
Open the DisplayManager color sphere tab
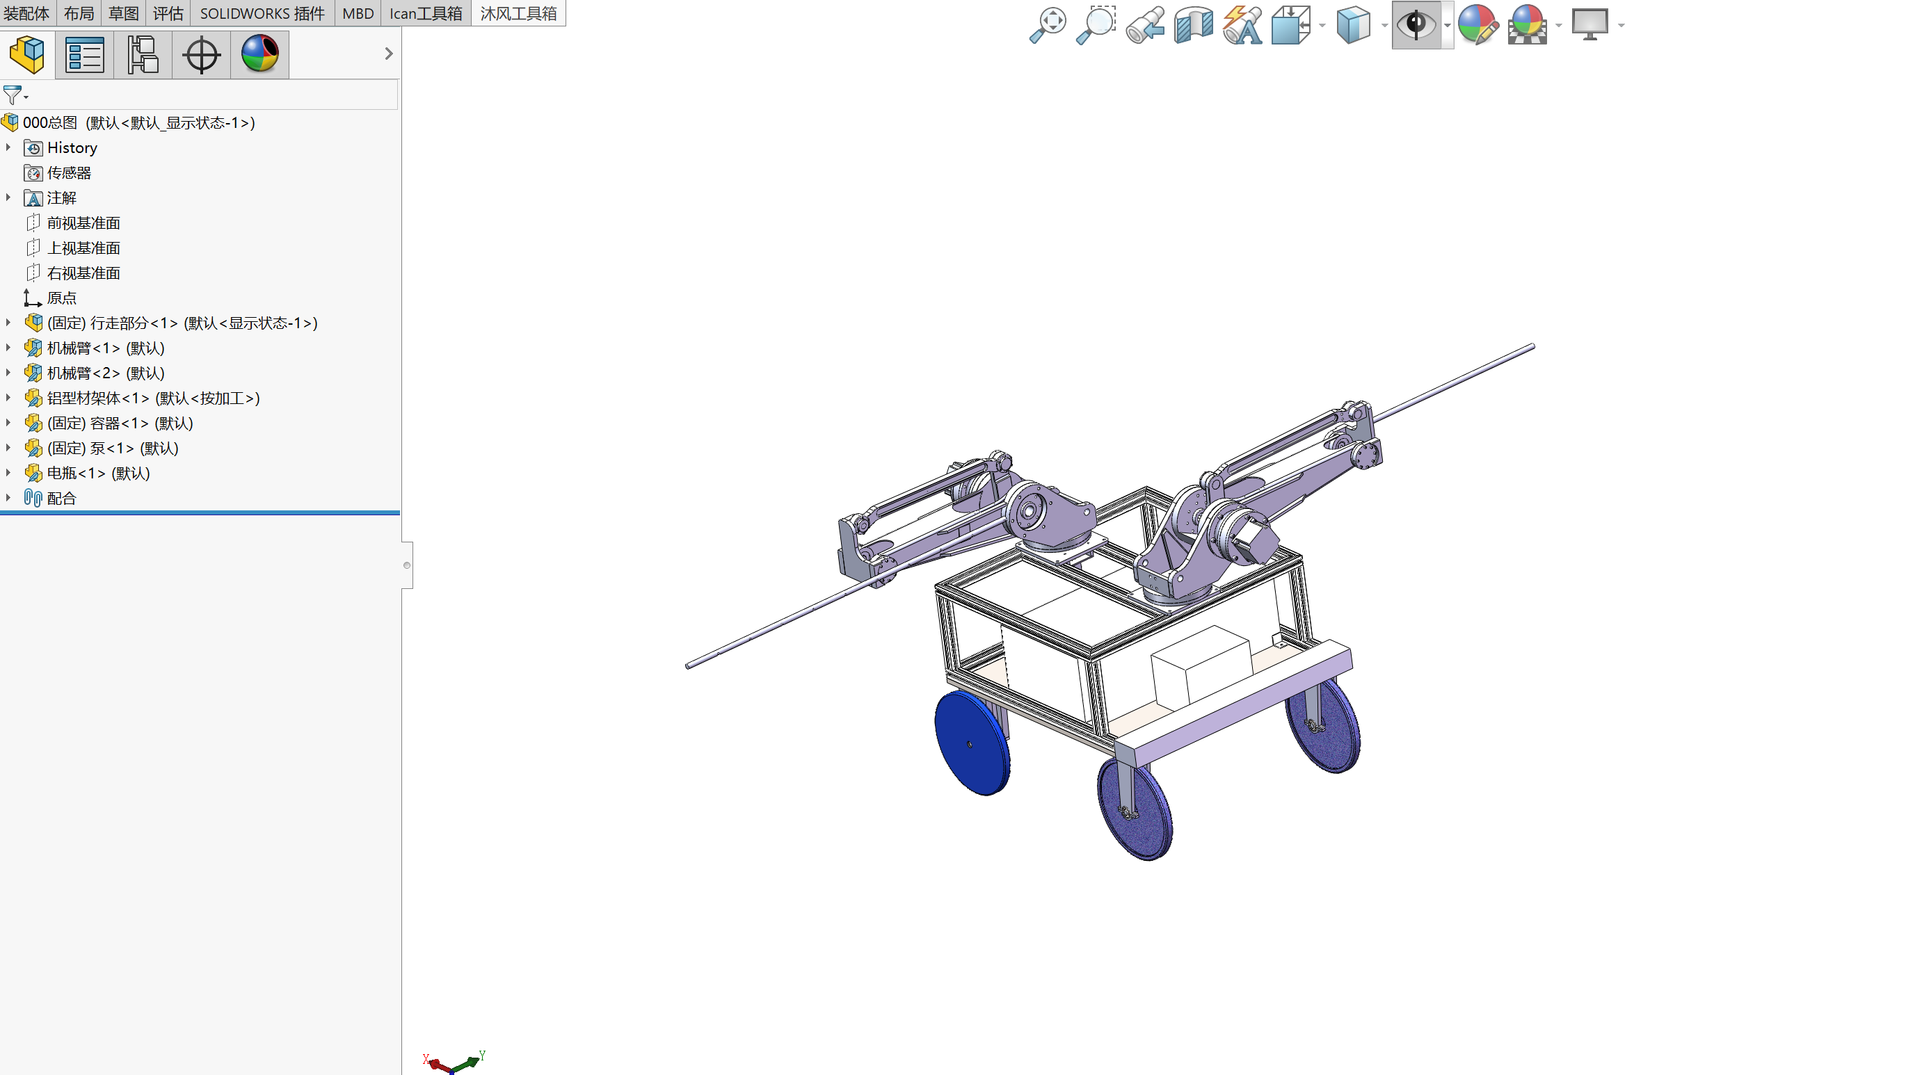pos(259,55)
